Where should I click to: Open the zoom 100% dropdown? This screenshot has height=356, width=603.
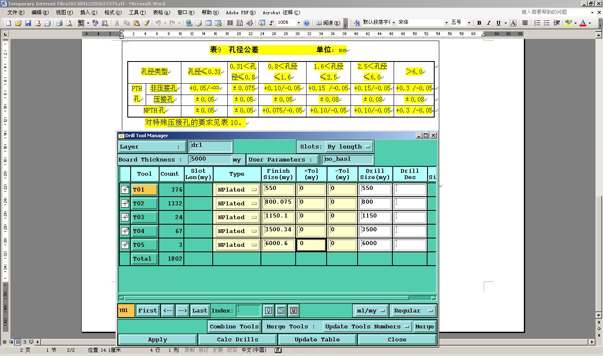299,23
